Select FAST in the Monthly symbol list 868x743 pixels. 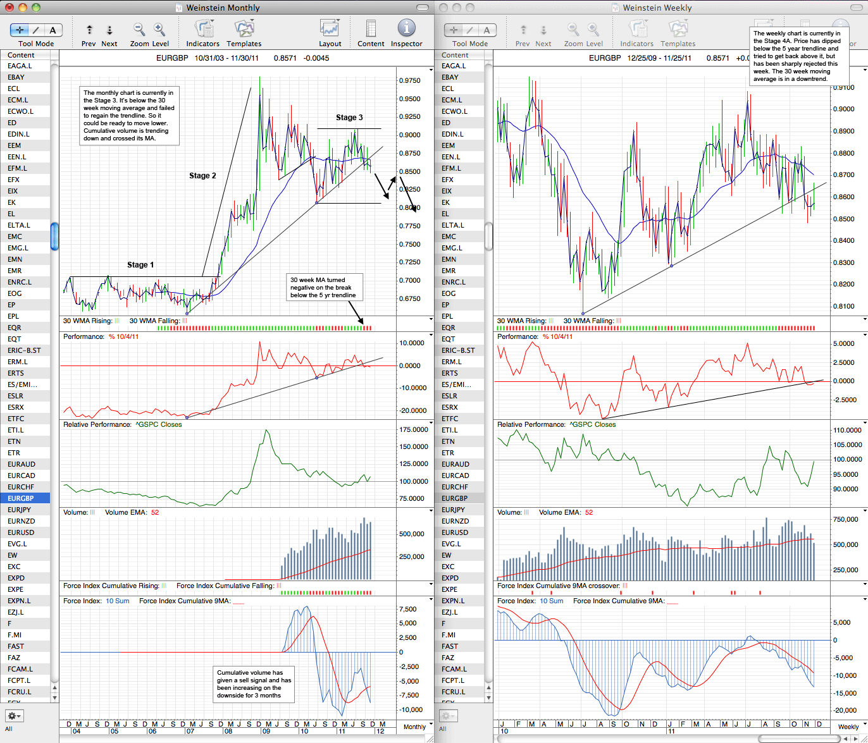pyautogui.click(x=25, y=646)
